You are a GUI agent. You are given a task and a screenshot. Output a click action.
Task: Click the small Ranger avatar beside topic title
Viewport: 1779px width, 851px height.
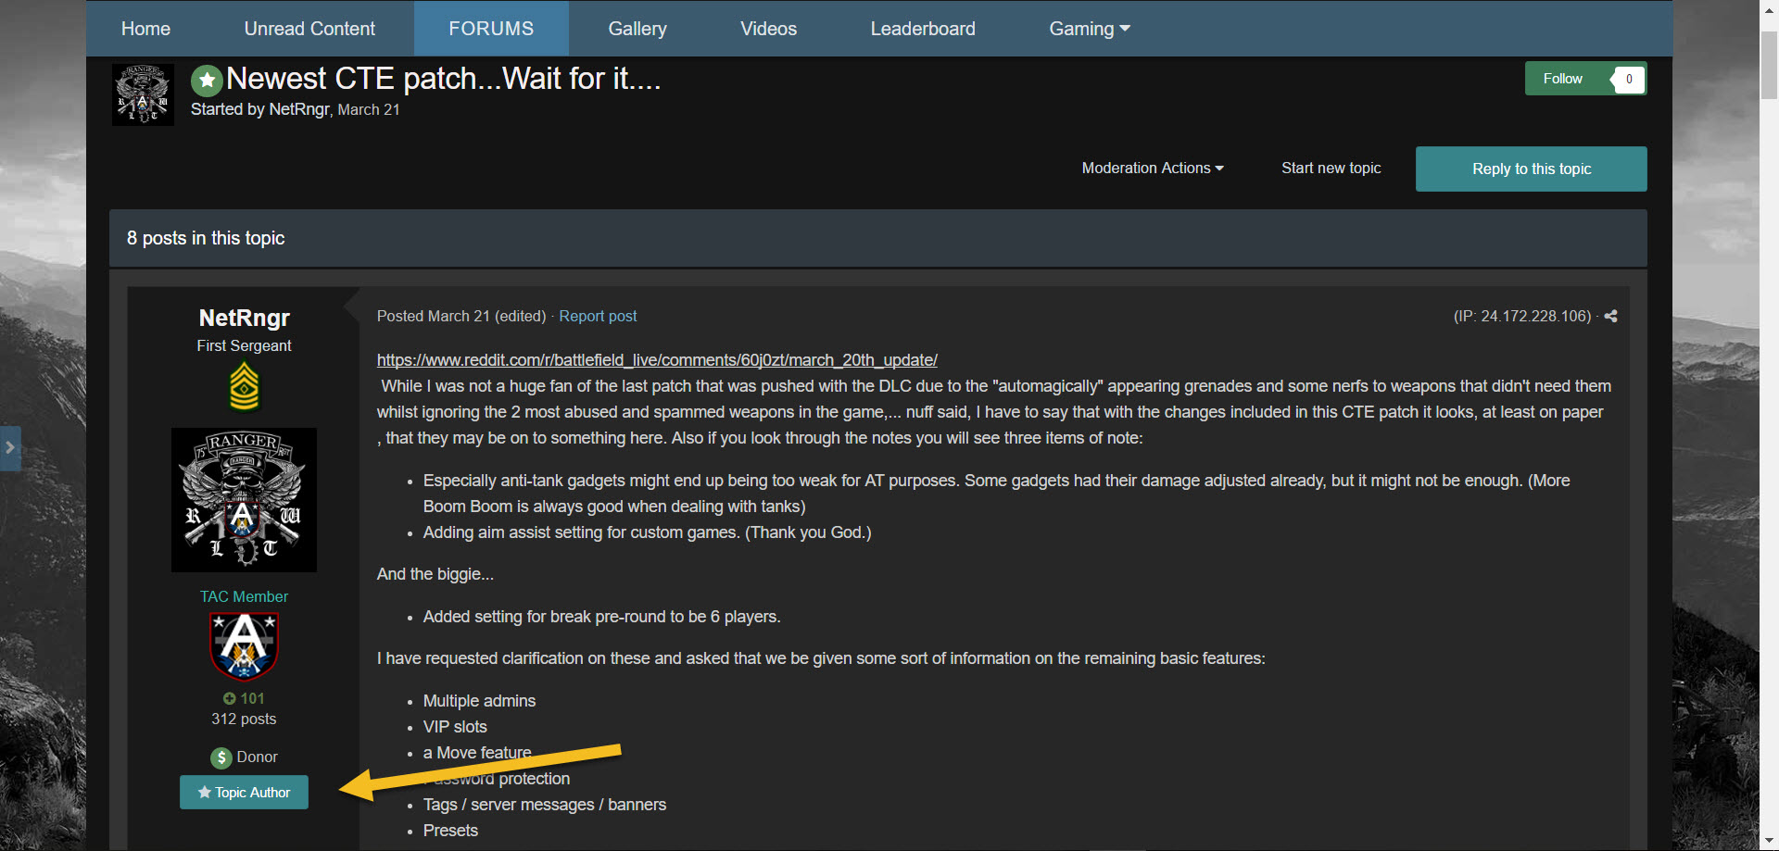pyautogui.click(x=143, y=94)
